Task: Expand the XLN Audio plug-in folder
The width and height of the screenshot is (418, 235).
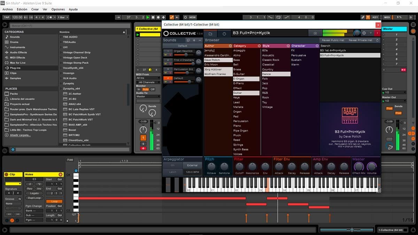Action: 61,78
